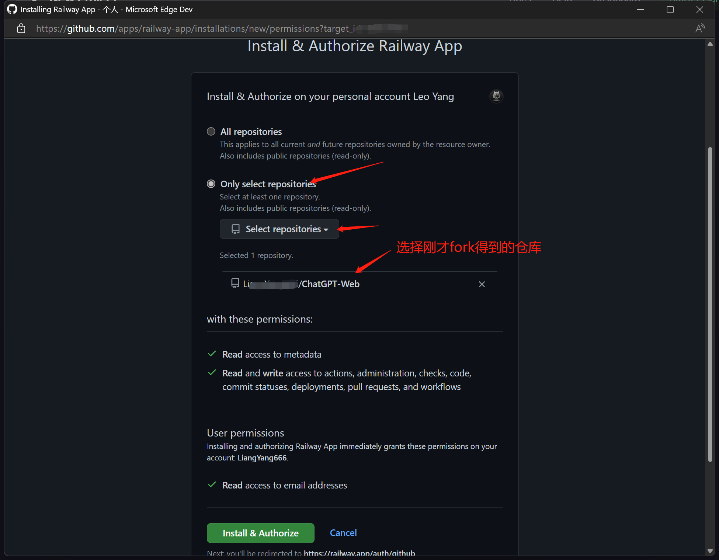Click the 'Selected 1 repository.' text

coord(257,255)
